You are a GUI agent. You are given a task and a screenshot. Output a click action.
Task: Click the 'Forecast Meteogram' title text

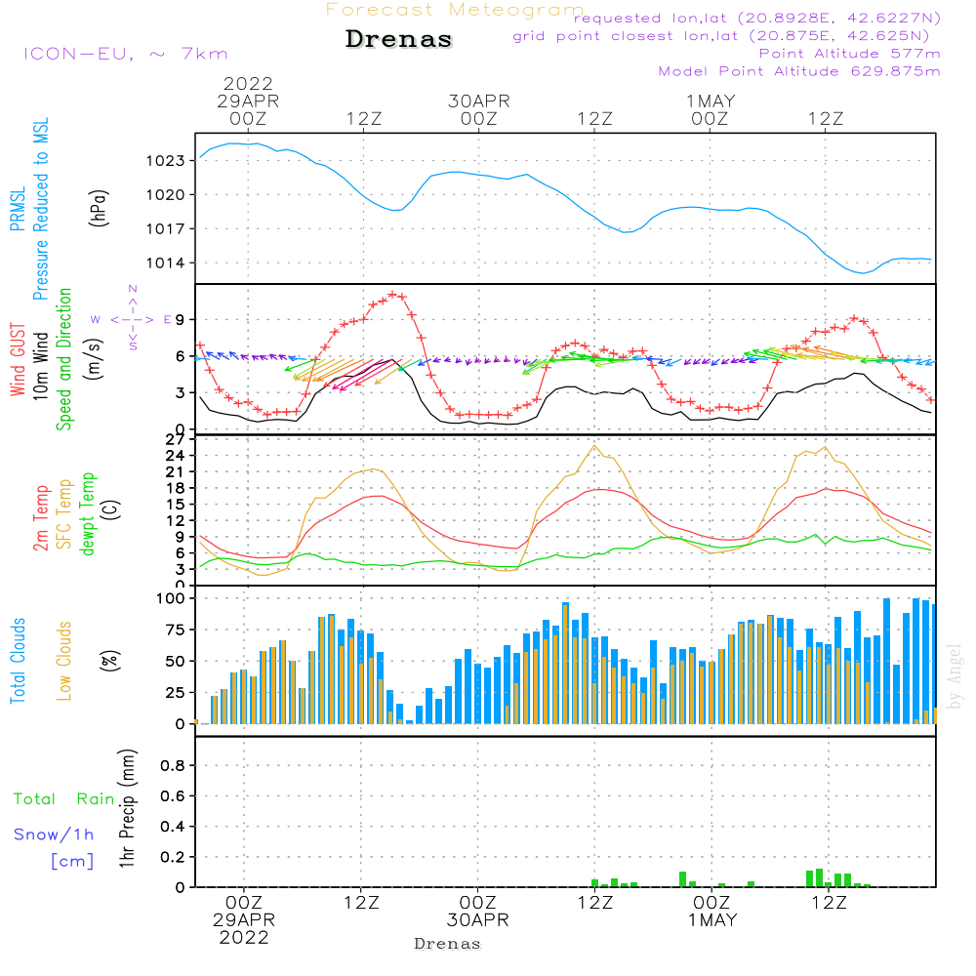(x=455, y=10)
